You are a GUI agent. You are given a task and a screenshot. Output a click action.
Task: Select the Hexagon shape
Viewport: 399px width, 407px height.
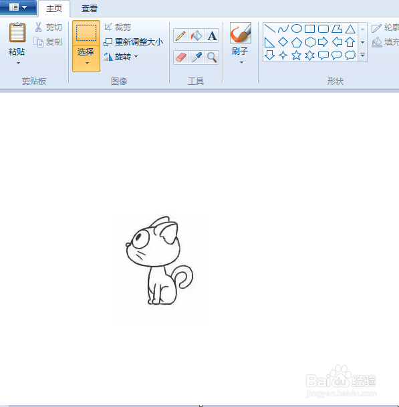click(309, 42)
